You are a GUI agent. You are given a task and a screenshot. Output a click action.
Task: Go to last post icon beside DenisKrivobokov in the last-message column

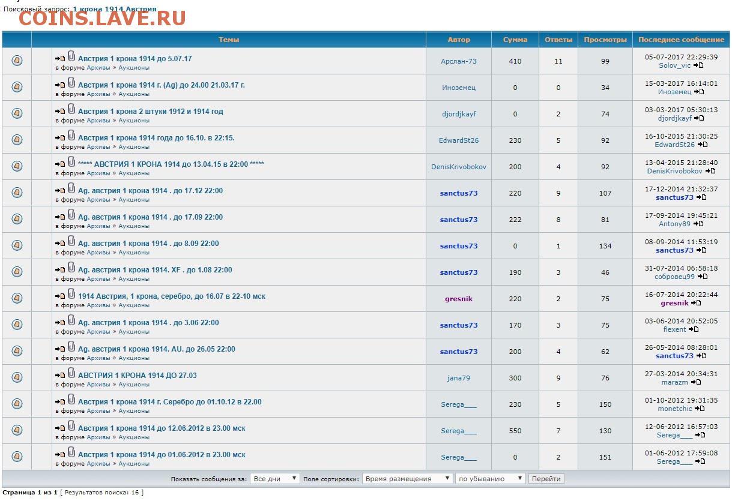pyautogui.click(x=710, y=171)
